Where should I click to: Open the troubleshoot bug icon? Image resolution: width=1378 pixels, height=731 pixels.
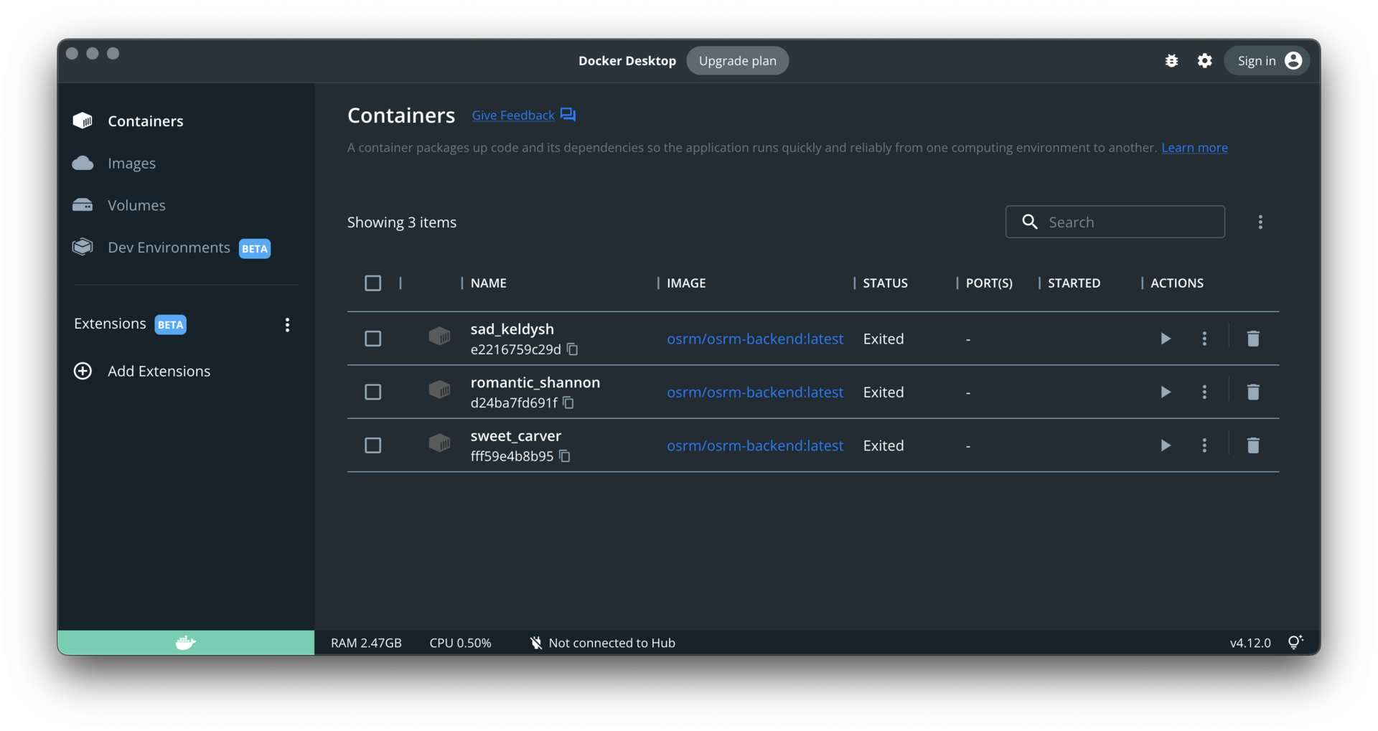pyautogui.click(x=1171, y=61)
